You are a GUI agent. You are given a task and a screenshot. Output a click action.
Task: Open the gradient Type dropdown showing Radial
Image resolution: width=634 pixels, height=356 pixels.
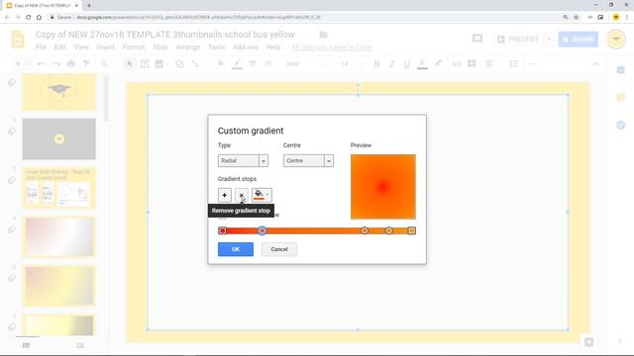point(243,160)
